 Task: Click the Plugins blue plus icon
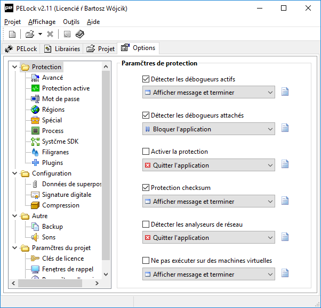click(35, 163)
